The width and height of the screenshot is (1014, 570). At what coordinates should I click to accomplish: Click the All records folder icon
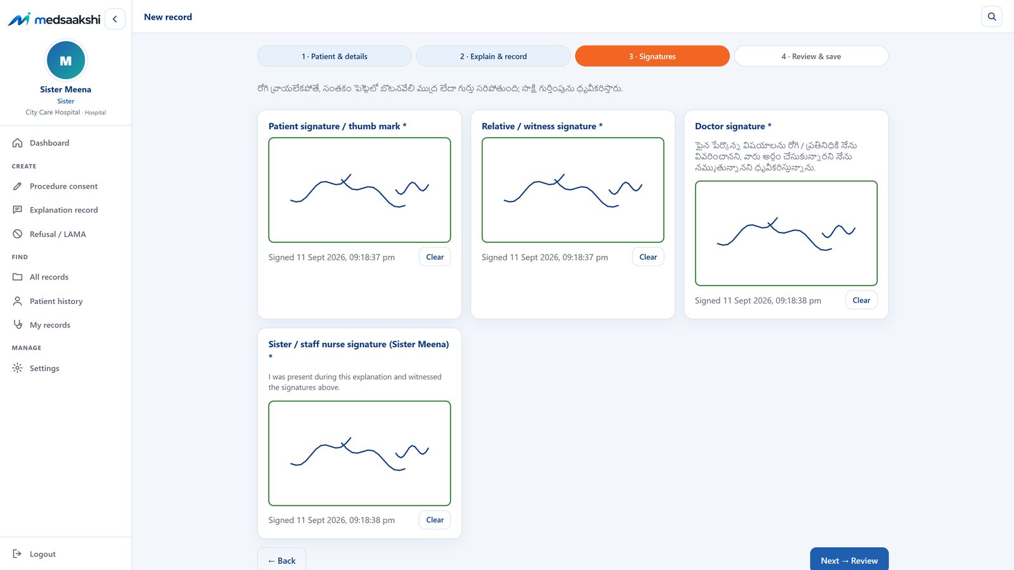pyautogui.click(x=18, y=277)
